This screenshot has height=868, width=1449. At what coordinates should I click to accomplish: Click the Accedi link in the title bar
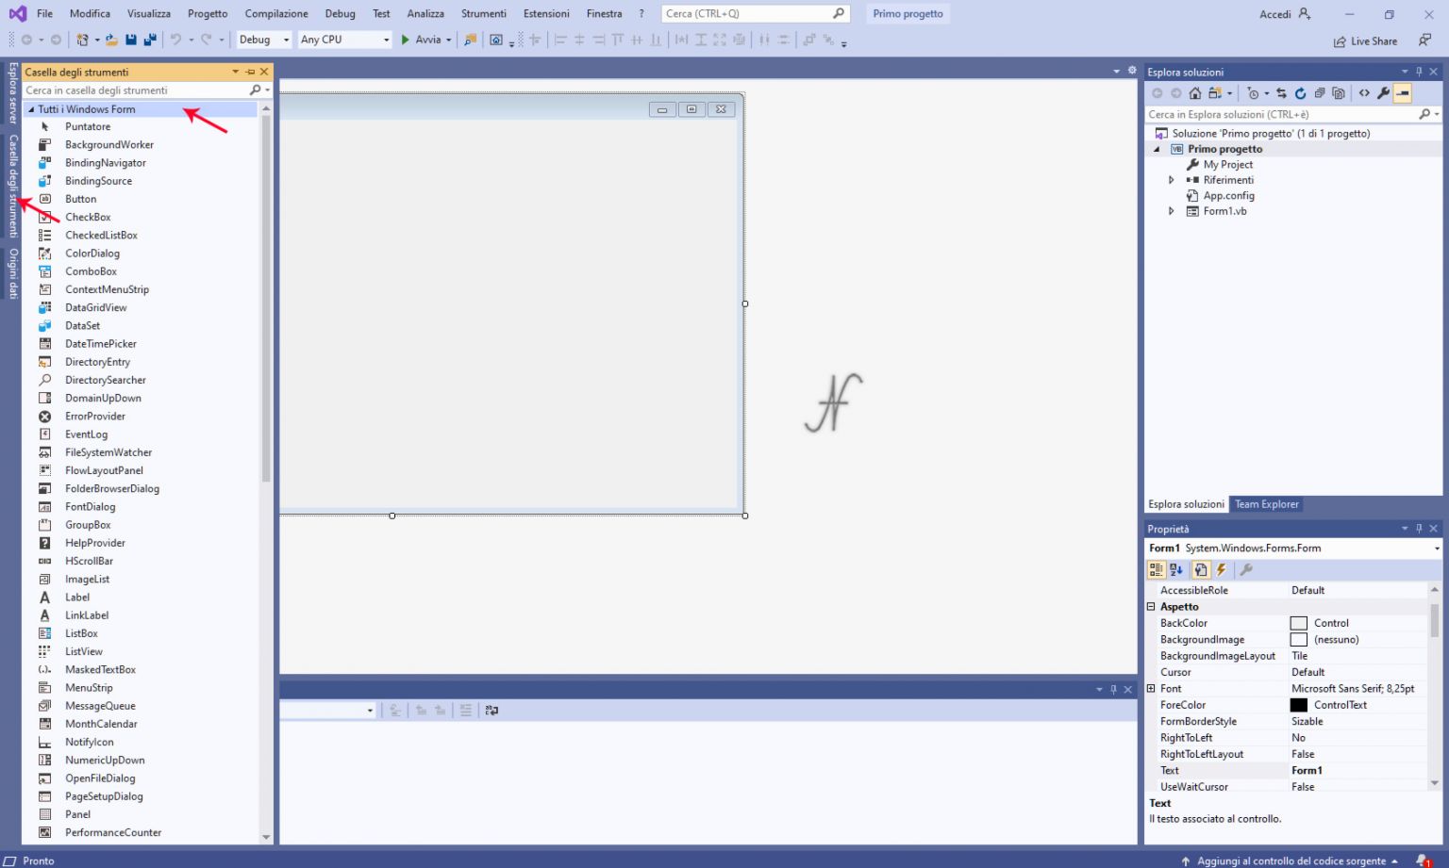(x=1275, y=13)
